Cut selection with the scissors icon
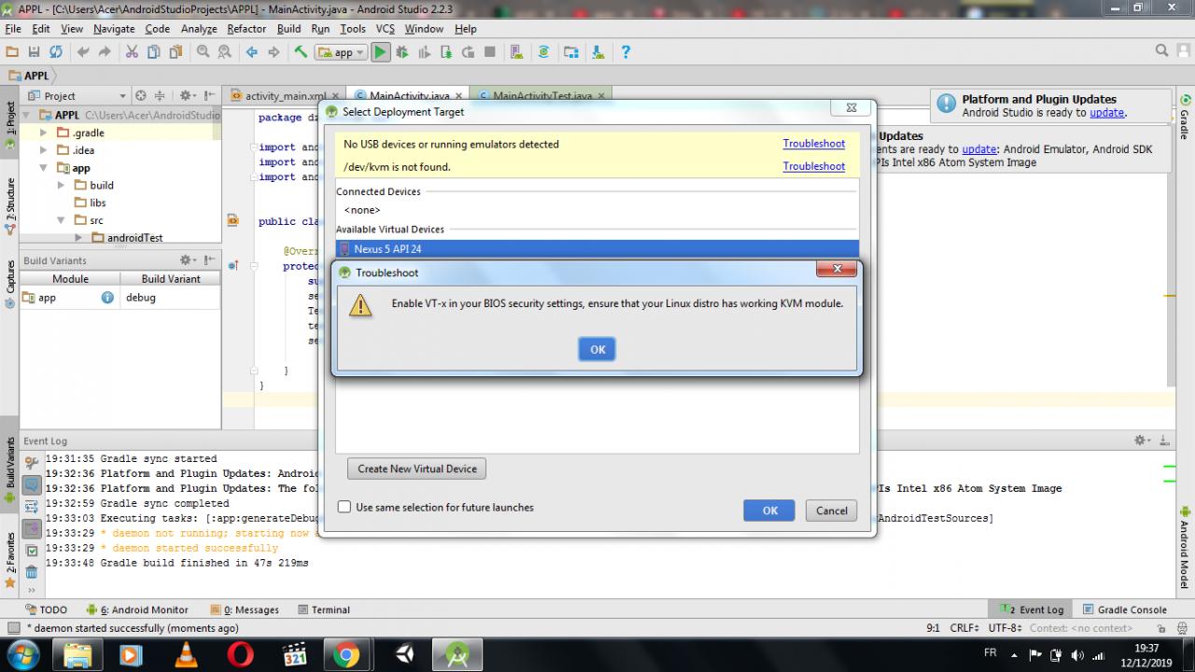This screenshot has width=1195, height=672. pos(132,52)
